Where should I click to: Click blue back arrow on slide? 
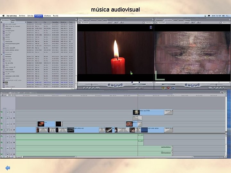(8, 168)
